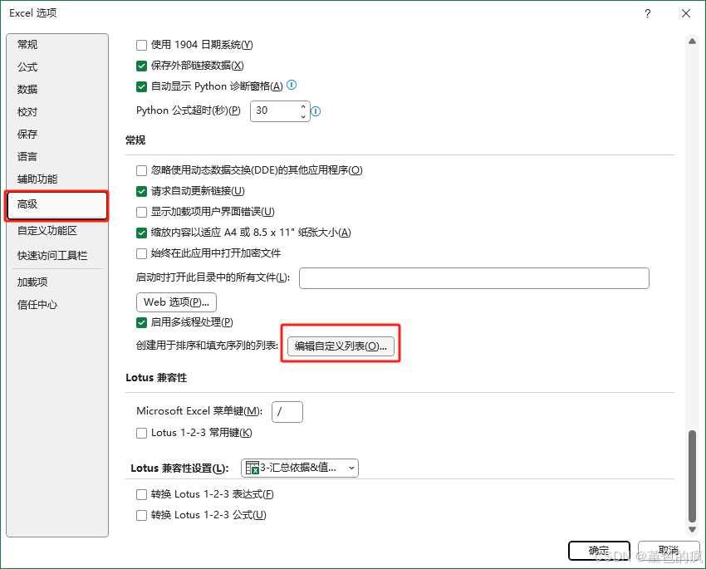Enable 始终在此应用中打开加密文件
The width and height of the screenshot is (706, 569).
pyautogui.click(x=140, y=253)
